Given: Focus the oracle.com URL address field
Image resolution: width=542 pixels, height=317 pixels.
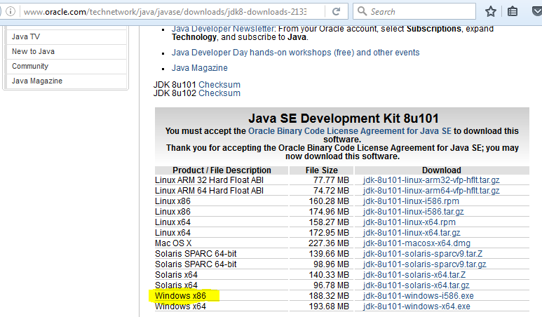Looking at the screenshot, I should pos(165,12).
